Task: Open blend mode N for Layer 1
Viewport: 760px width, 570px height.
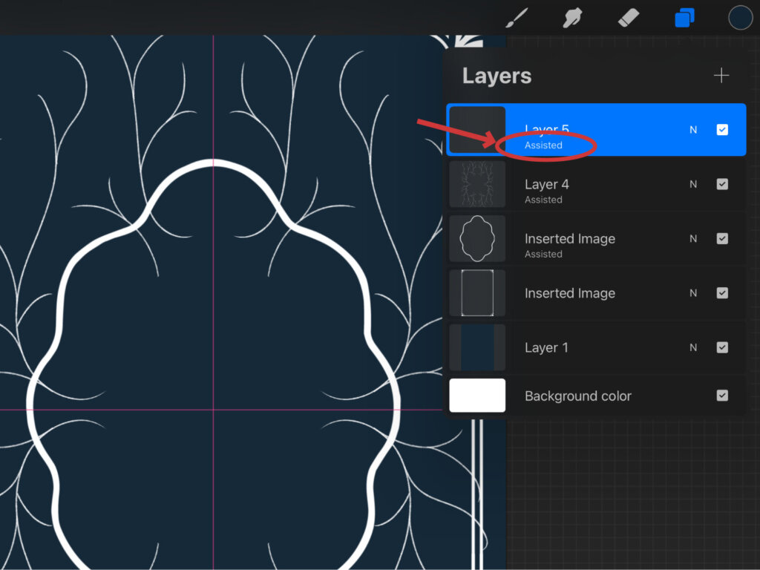Action: click(x=693, y=347)
